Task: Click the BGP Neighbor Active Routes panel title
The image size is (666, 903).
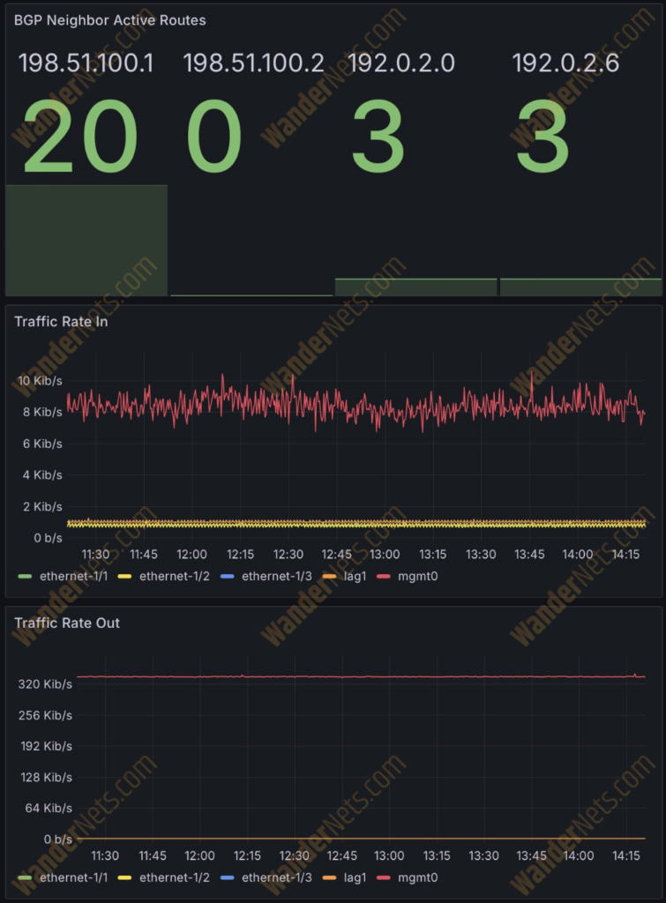Action: (109, 19)
